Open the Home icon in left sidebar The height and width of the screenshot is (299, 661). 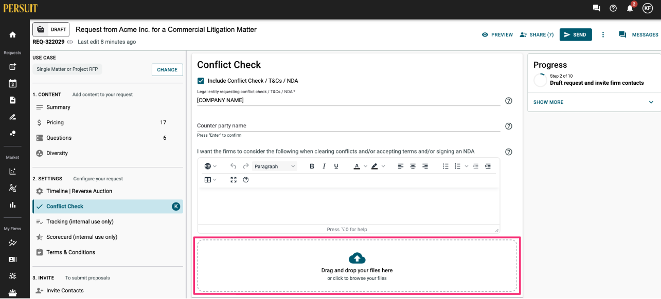coord(13,35)
